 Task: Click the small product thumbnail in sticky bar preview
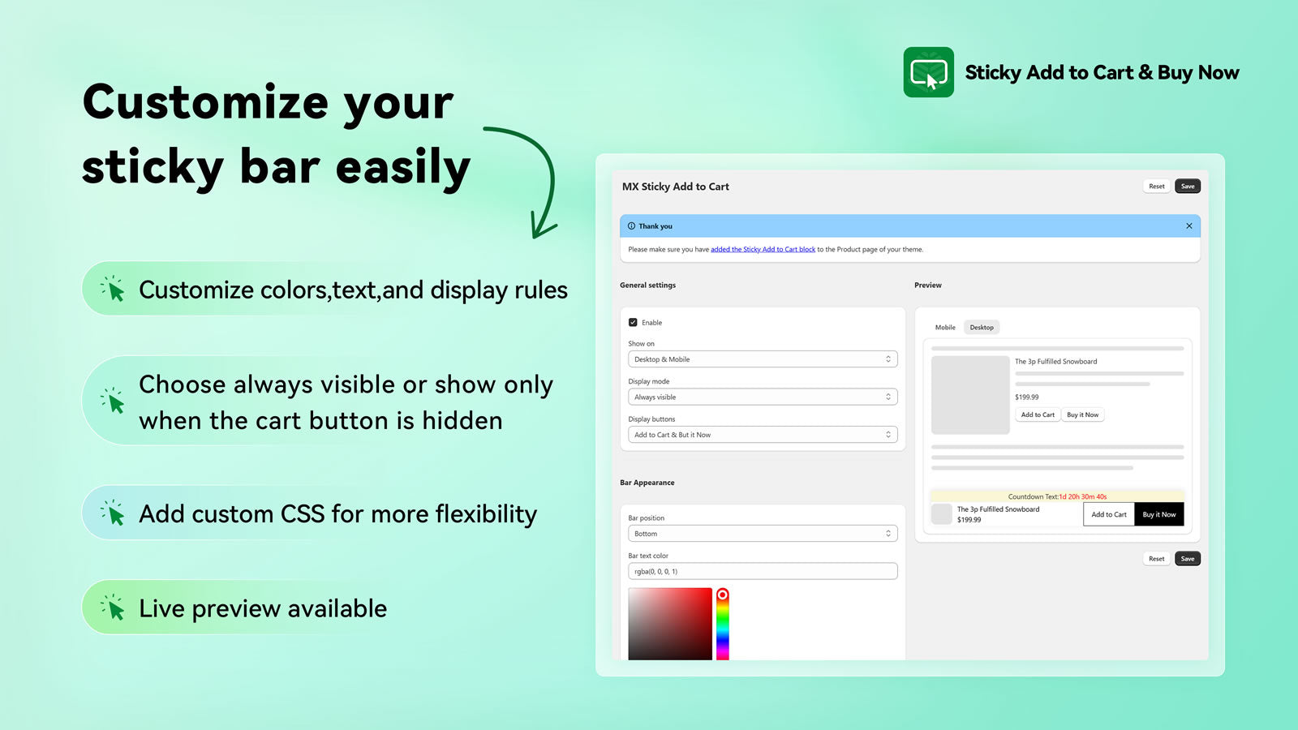(941, 514)
